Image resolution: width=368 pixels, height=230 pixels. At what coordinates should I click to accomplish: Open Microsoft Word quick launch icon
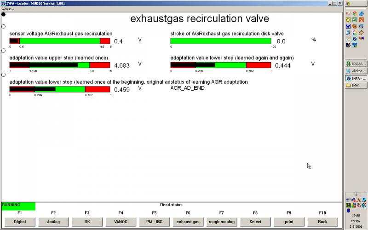(x=348, y=26)
